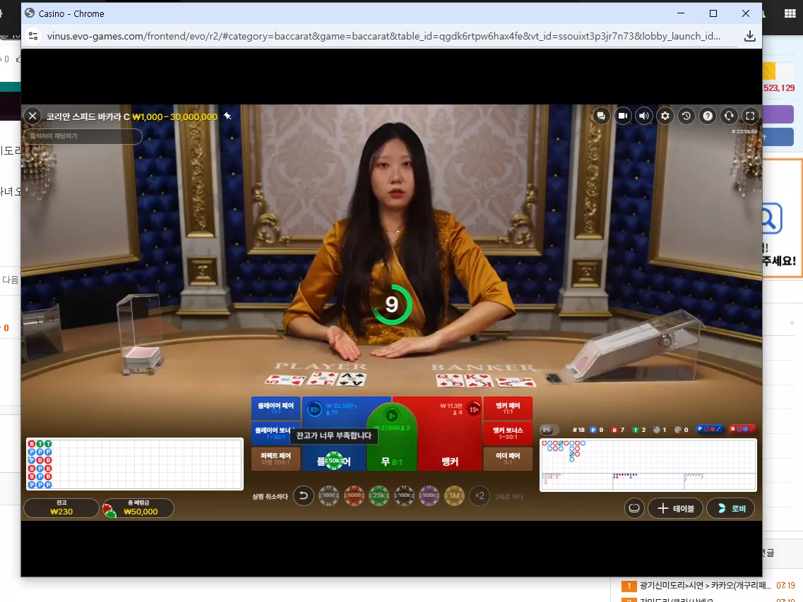
Task: Select the red 5000 chip
Action: tap(354, 495)
